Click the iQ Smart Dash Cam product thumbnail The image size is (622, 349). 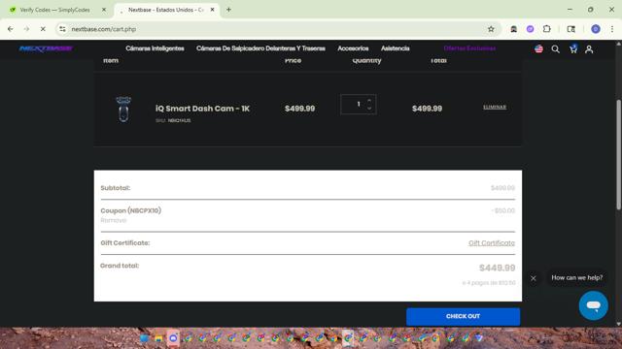click(x=123, y=109)
